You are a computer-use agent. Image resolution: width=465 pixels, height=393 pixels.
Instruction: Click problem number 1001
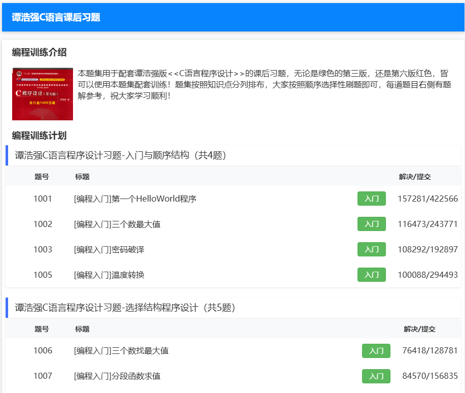[x=43, y=199]
